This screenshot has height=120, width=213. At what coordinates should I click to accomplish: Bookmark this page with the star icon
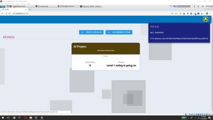coord(176,13)
